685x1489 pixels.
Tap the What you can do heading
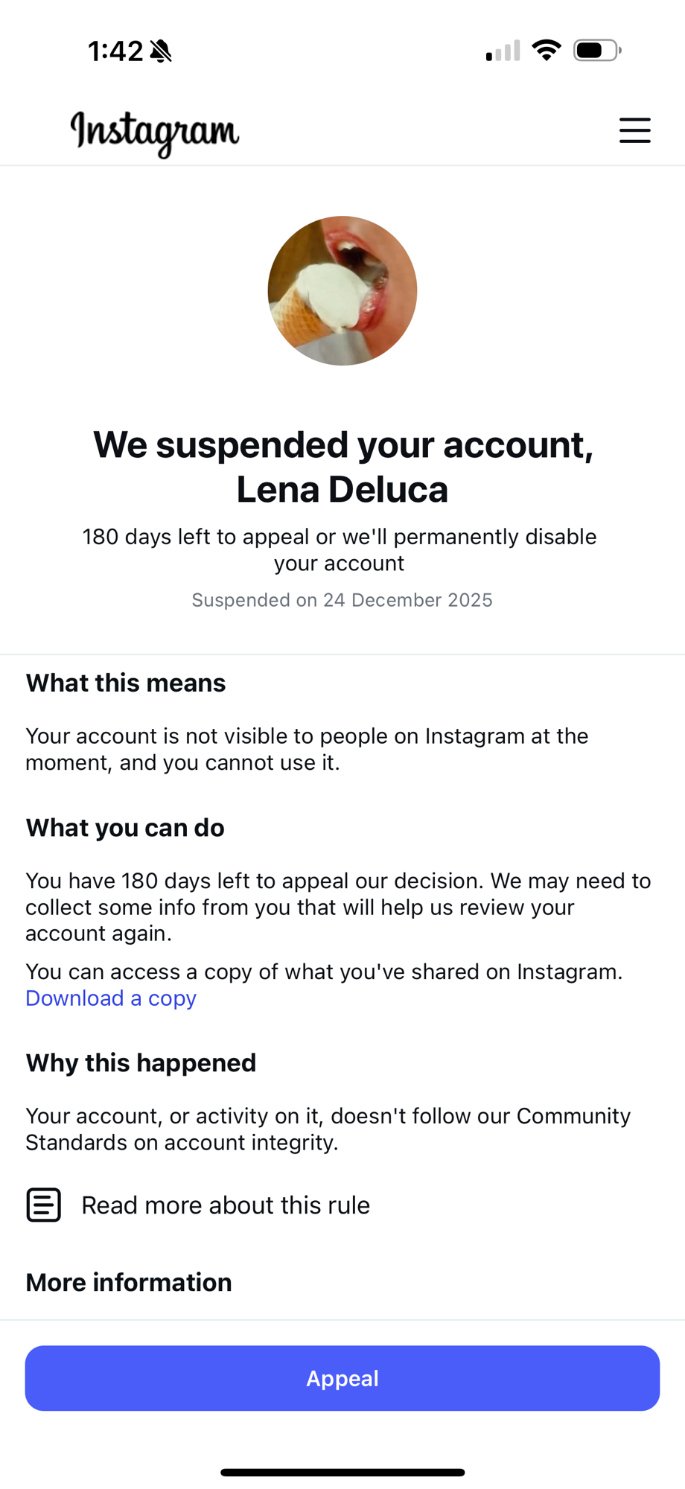(x=125, y=828)
